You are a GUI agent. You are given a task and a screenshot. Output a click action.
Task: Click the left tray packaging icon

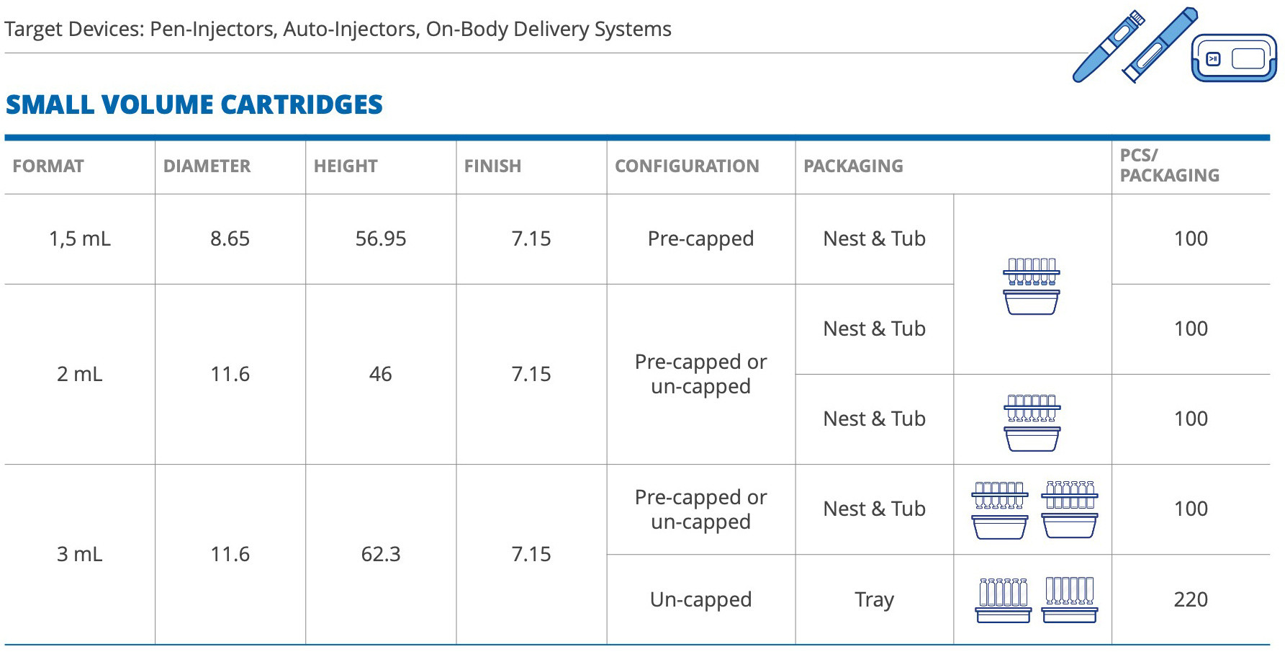click(1003, 600)
